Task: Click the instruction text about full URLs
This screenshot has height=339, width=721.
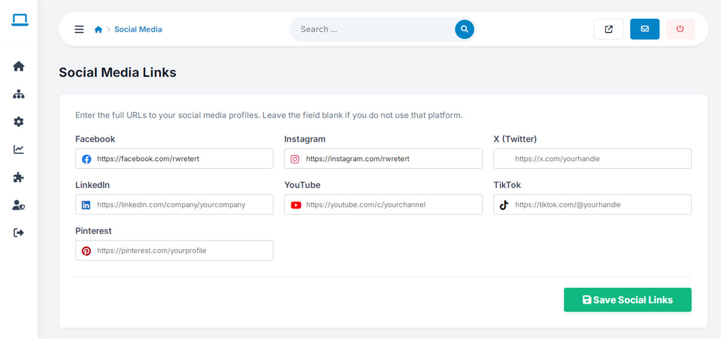Action: pos(269,115)
